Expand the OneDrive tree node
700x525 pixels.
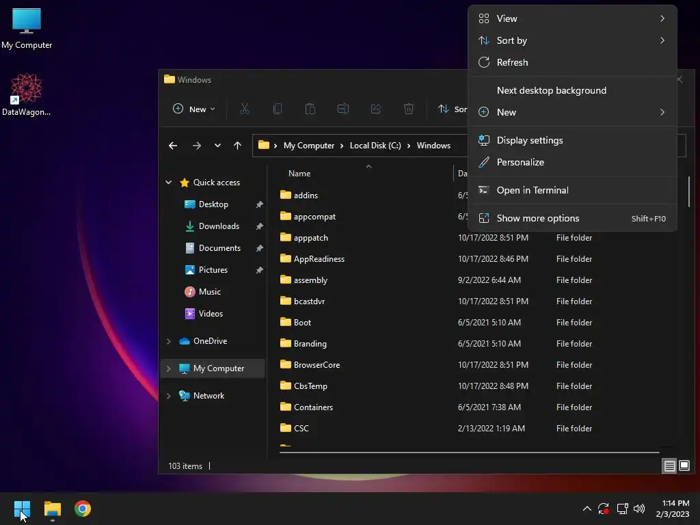point(169,341)
